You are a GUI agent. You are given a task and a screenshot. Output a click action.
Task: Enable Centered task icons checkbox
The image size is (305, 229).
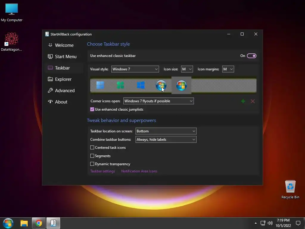tap(92, 148)
